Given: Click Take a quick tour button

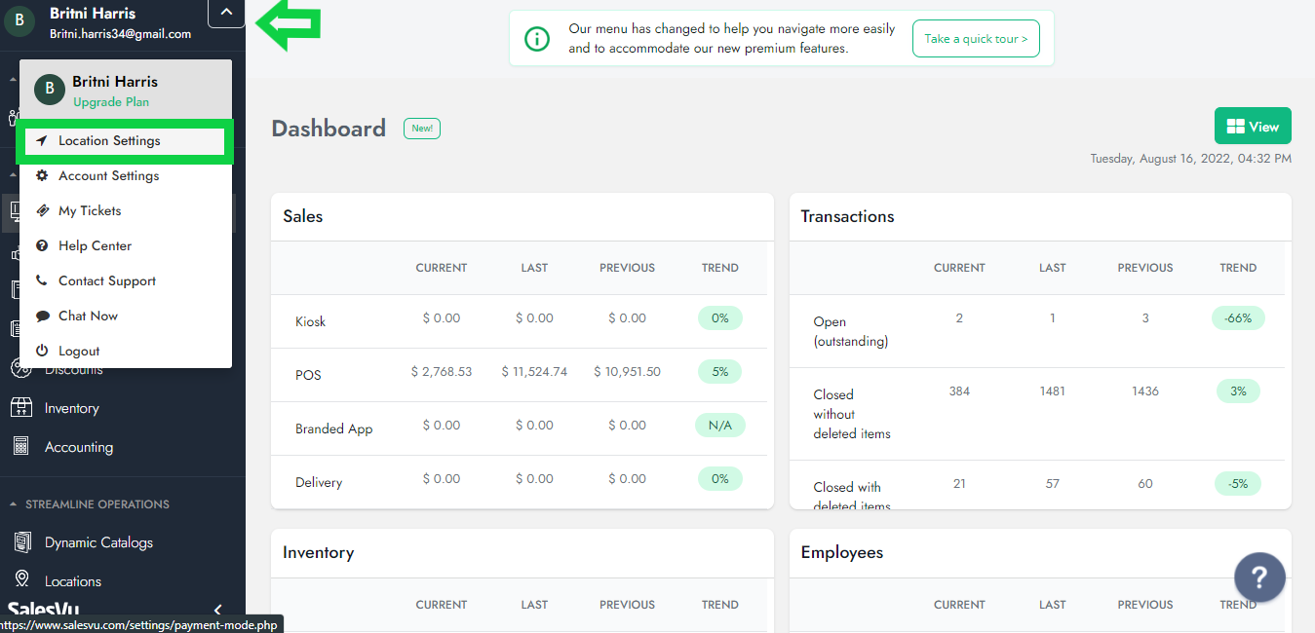Looking at the screenshot, I should (975, 39).
